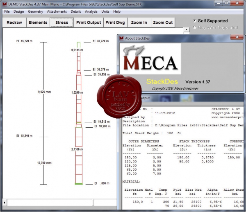Click the 2,1336 m diameter label

click(77, 149)
